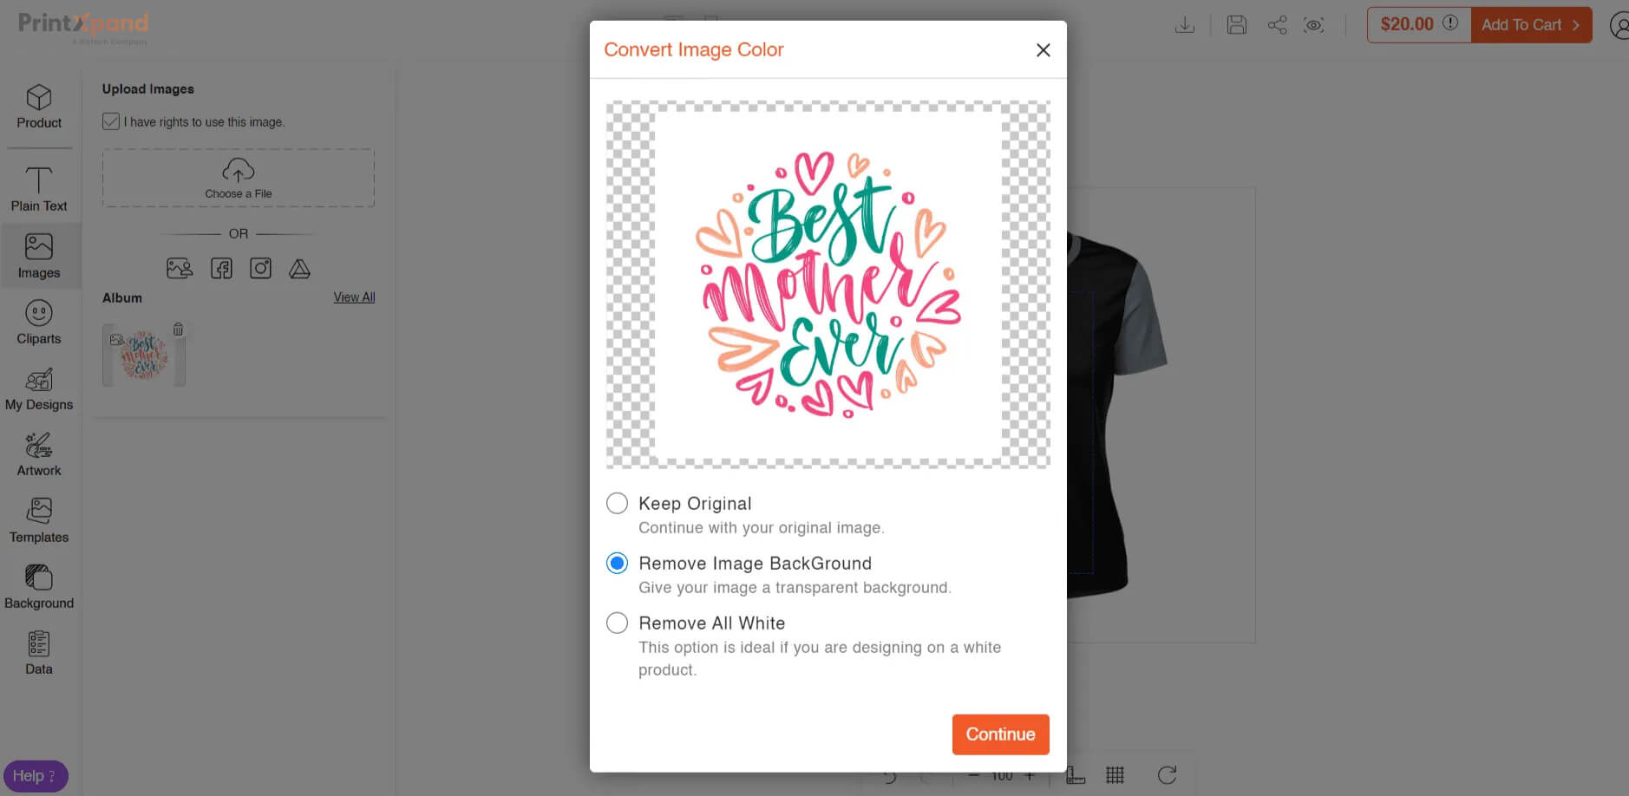Open the Product panel in sidebar
The height and width of the screenshot is (796, 1629).
click(x=39, y=107)
